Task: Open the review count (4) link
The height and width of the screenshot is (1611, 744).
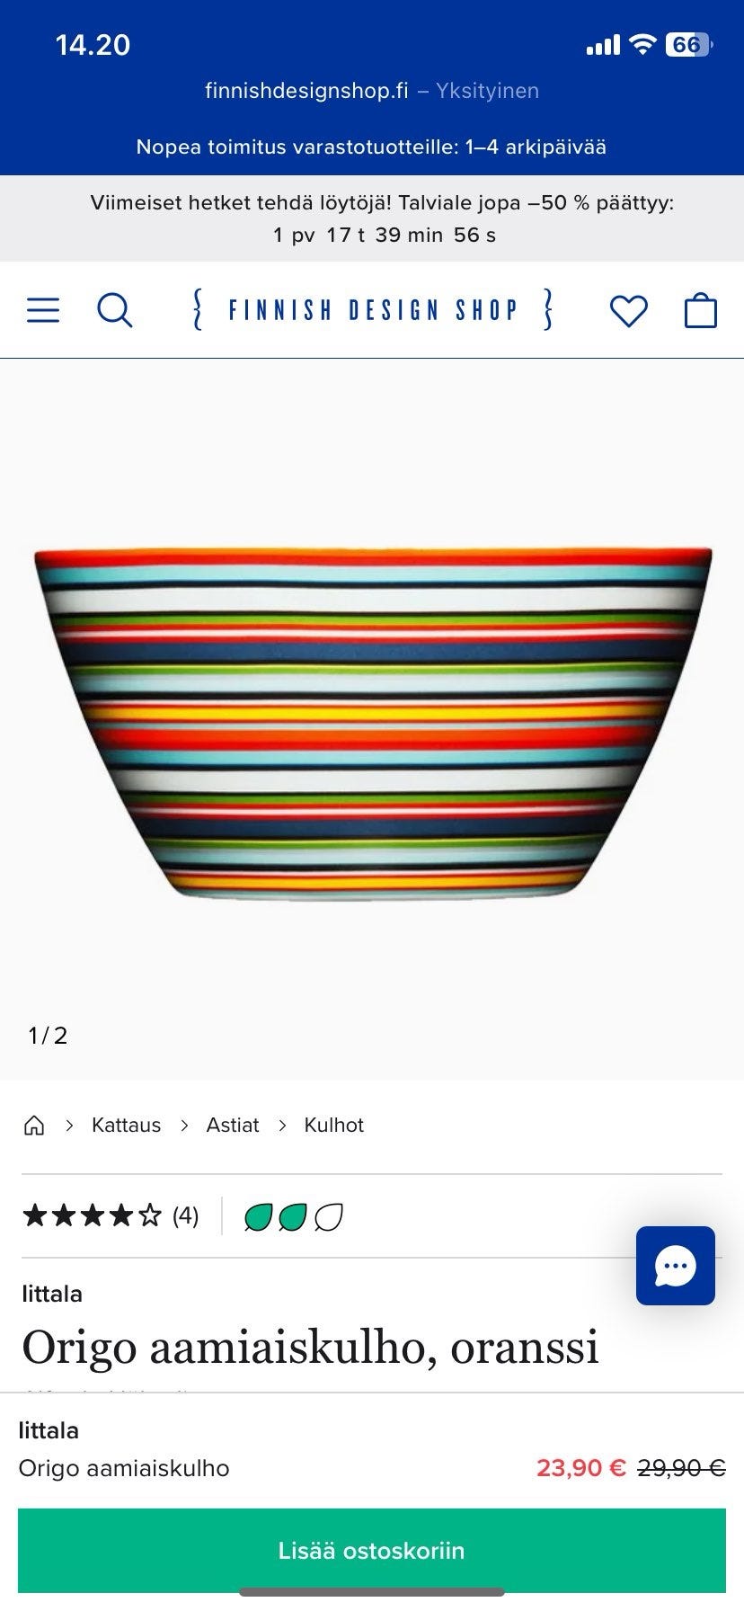Action: click(x=185, y=1216)
